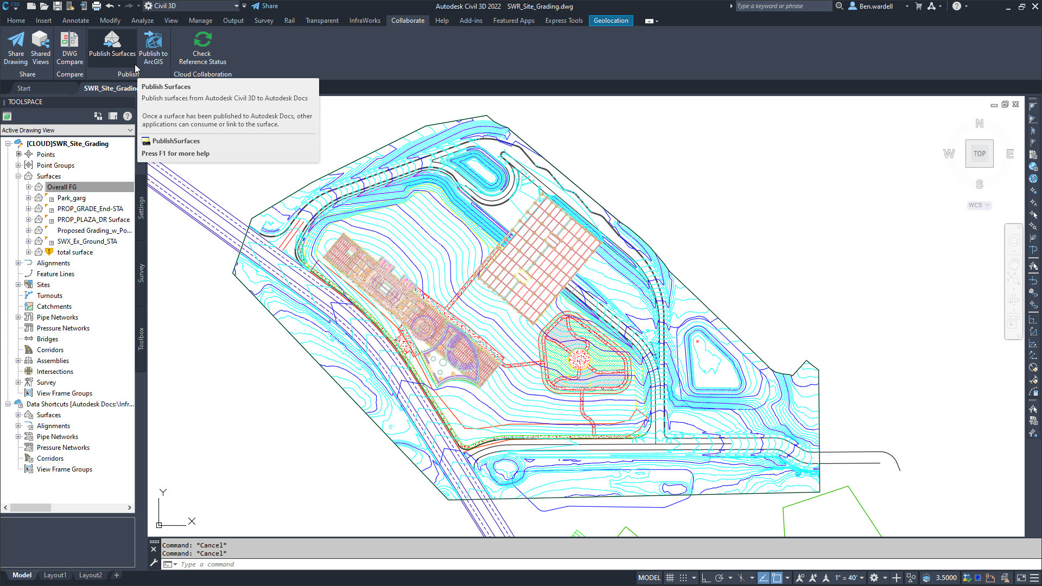1042x586 pixels.
Task: Expand the Overall FG surface node
Action: [x=29, y=187]
